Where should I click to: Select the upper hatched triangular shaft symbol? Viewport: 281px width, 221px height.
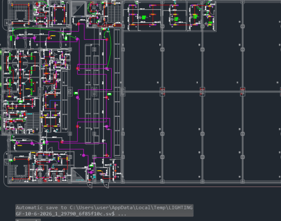coord(79,9)
